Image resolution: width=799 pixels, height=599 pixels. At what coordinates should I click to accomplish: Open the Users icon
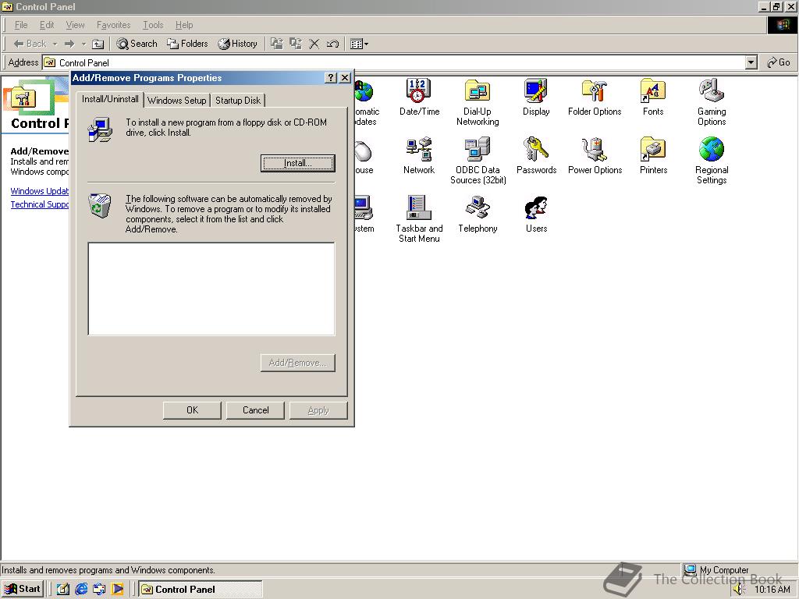[x=535, y=207]
